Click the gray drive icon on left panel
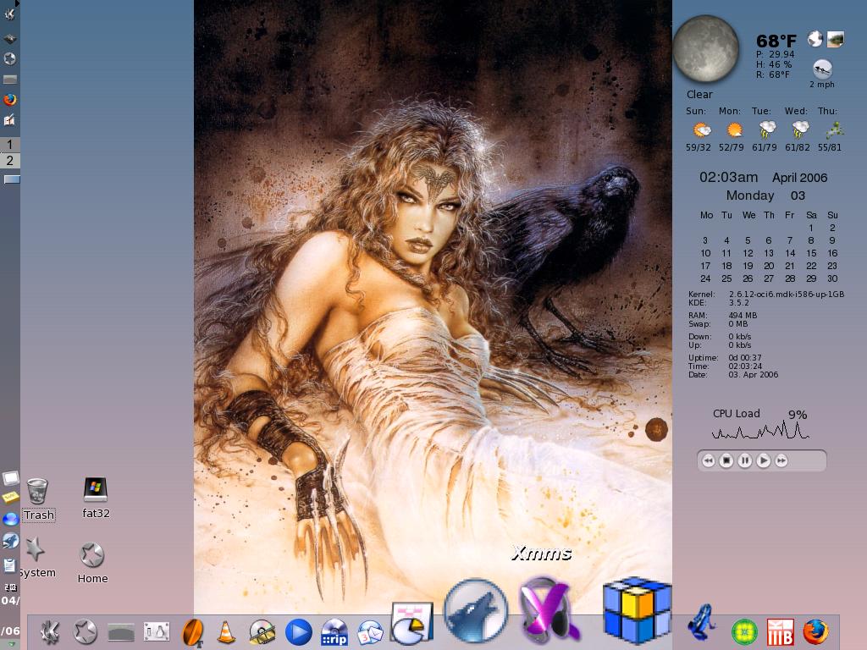Screen dimensions: 867x650 (10, 80)
